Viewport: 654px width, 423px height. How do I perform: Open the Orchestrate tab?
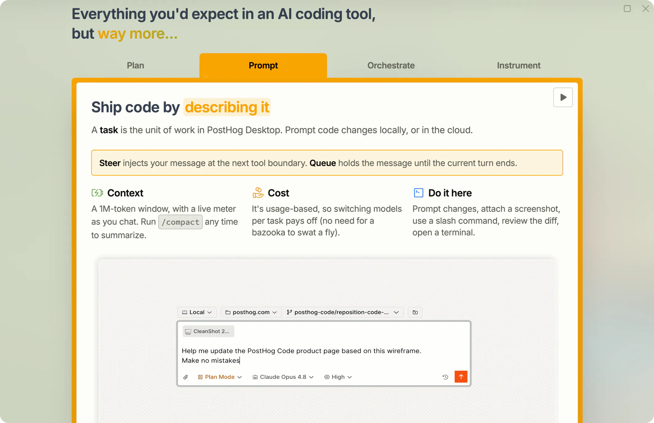[x=391, y=65]
